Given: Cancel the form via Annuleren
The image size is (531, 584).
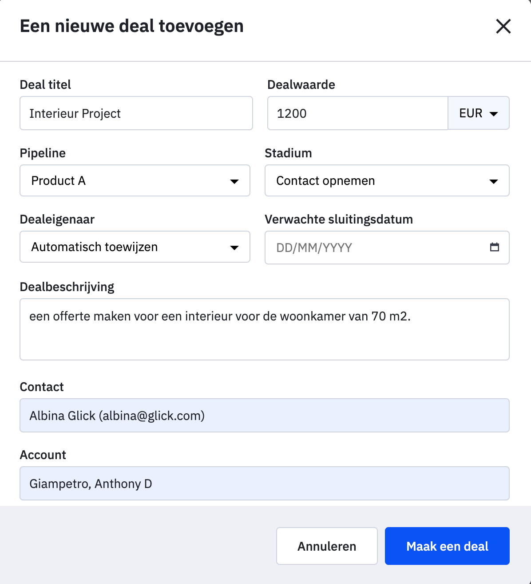Looking at the screenshot, I should [326, 546].
